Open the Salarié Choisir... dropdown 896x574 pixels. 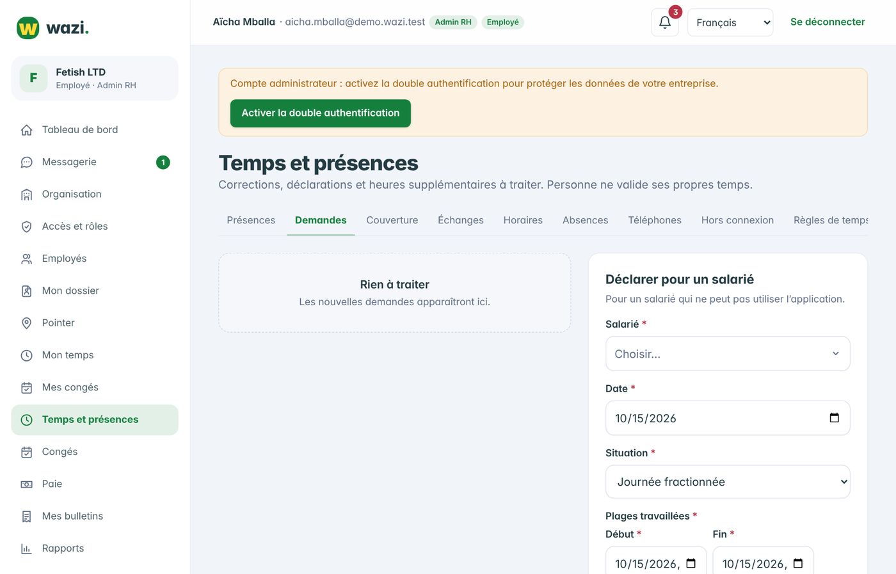[x=728, y=354]
